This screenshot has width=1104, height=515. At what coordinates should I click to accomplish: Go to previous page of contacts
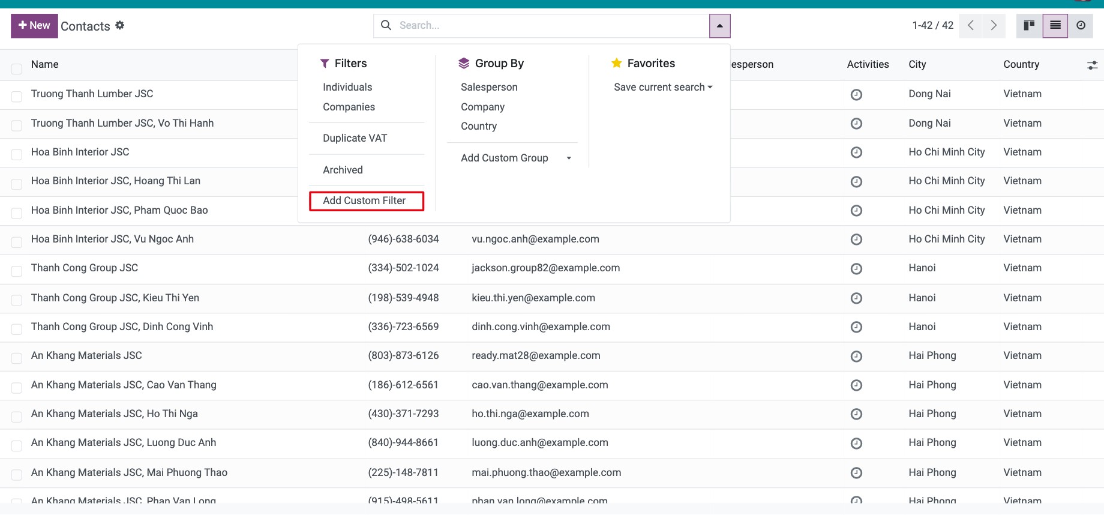click(970, 26)
